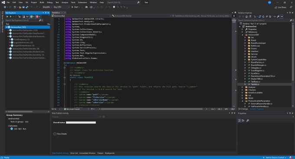Open the Debug menu
This screenshot has height=159, width=295.
pyautogui.click(x=49, y=3)
